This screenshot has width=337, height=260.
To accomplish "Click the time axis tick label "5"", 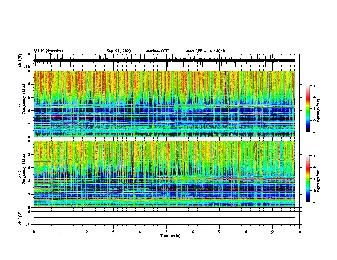I will tap(166, 232).
